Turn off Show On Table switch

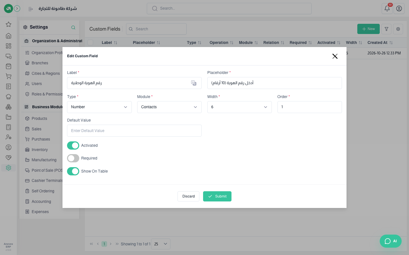(73, 171)
